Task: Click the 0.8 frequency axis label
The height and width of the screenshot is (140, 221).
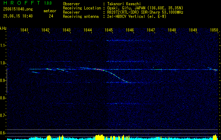Action: (x=3, y=98)
